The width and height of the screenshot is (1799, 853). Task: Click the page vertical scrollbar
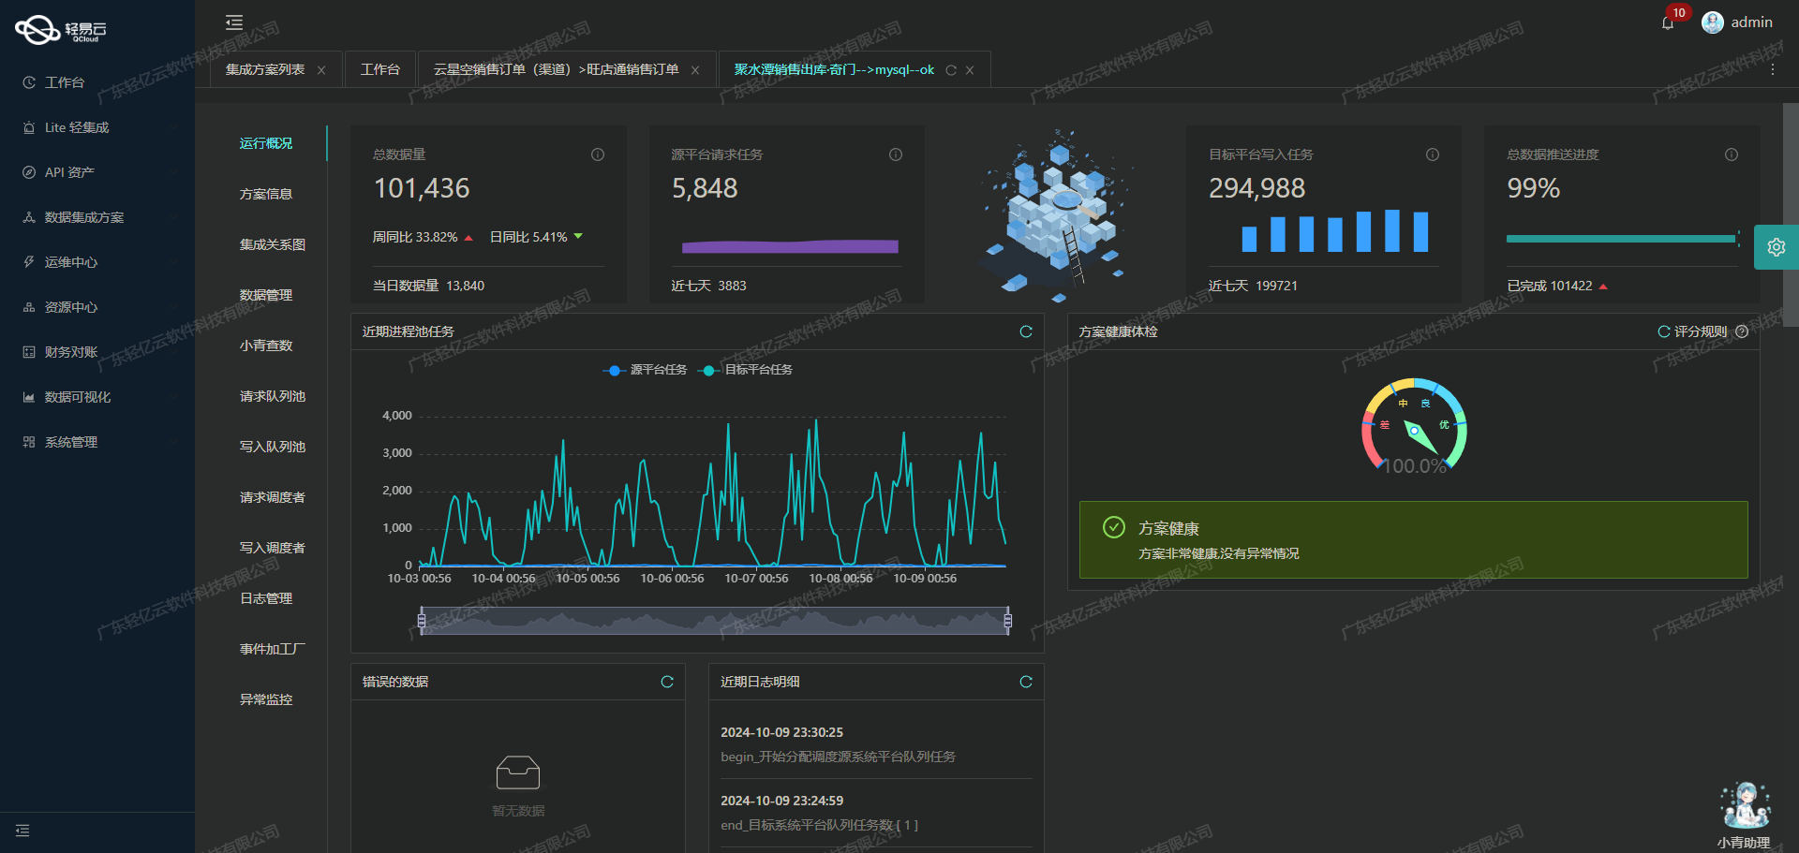1791,214
